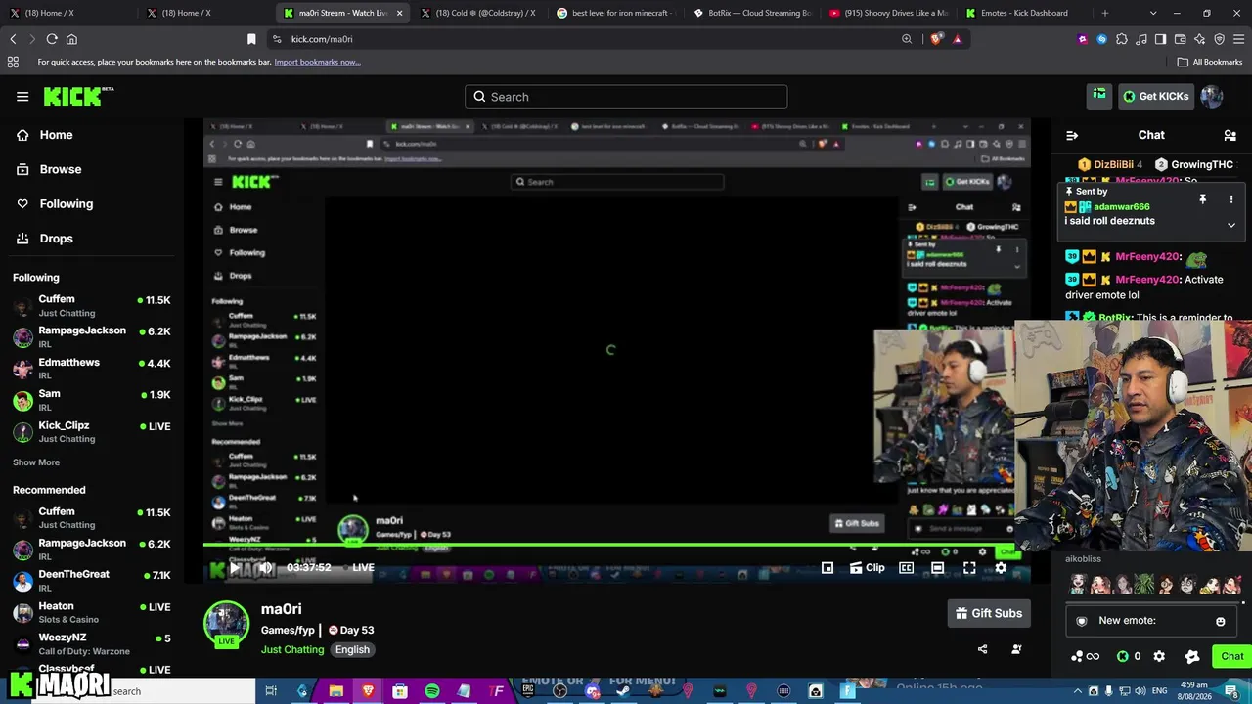Image resolution: width=1252 pixels, height=704 pixels.
Task: Open the Brave Shields icon
Action: [x=936, y=39]
